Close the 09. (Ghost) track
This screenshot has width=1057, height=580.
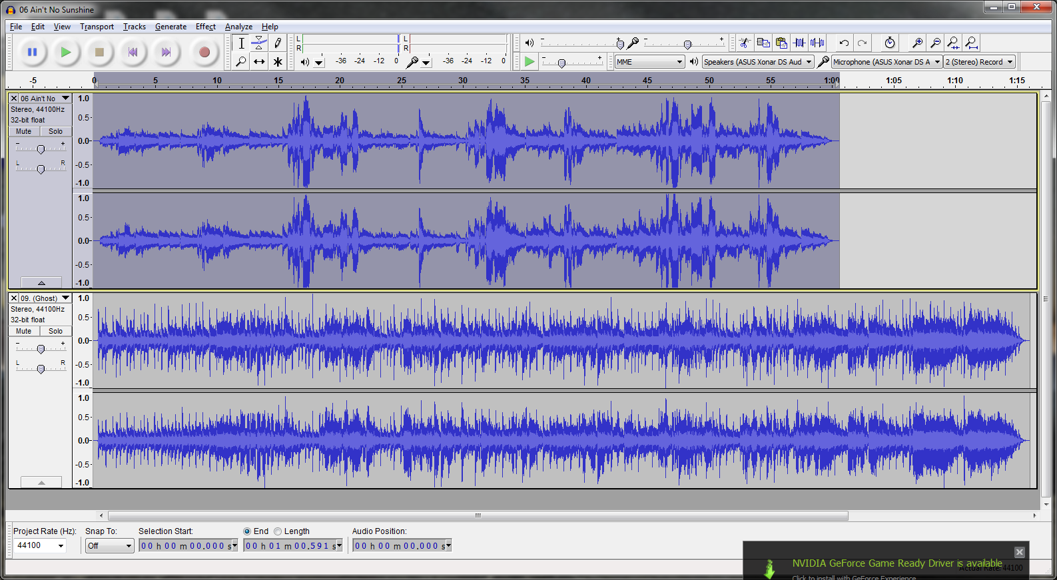point(14,298)
